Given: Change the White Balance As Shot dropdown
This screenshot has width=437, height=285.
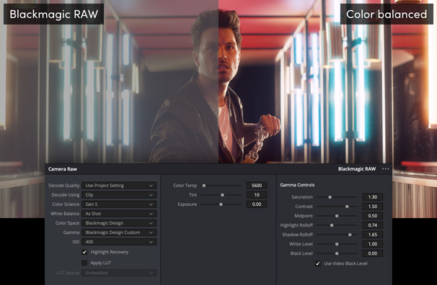Looking at the screenshot, I should [119, 214].
